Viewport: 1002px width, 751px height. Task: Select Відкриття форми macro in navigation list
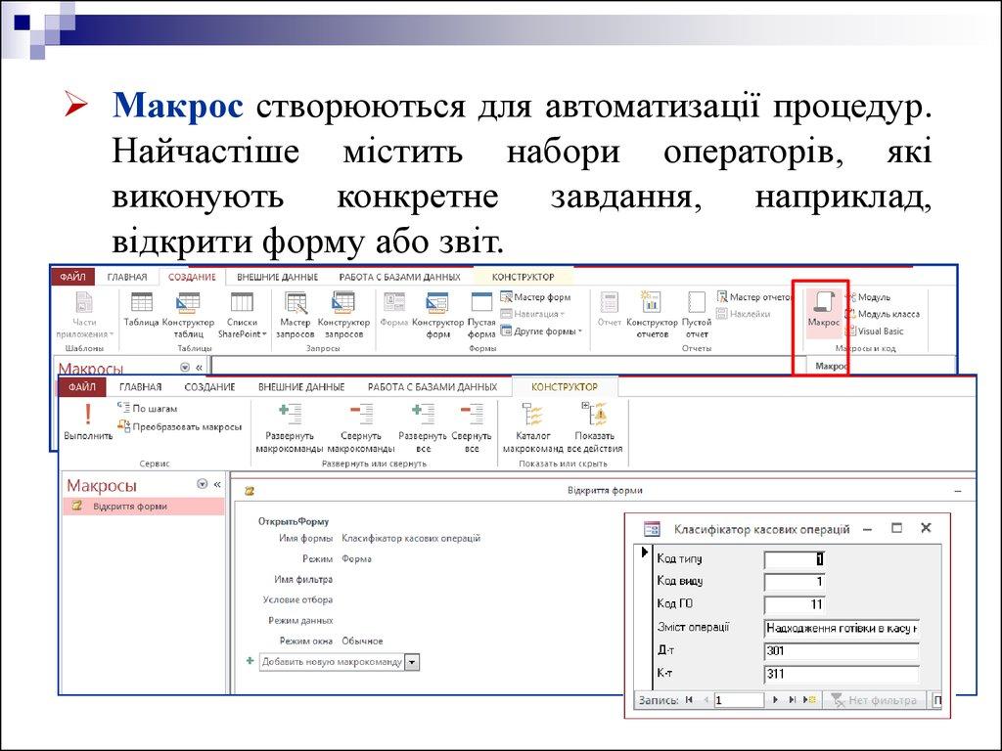click(130, 507)
